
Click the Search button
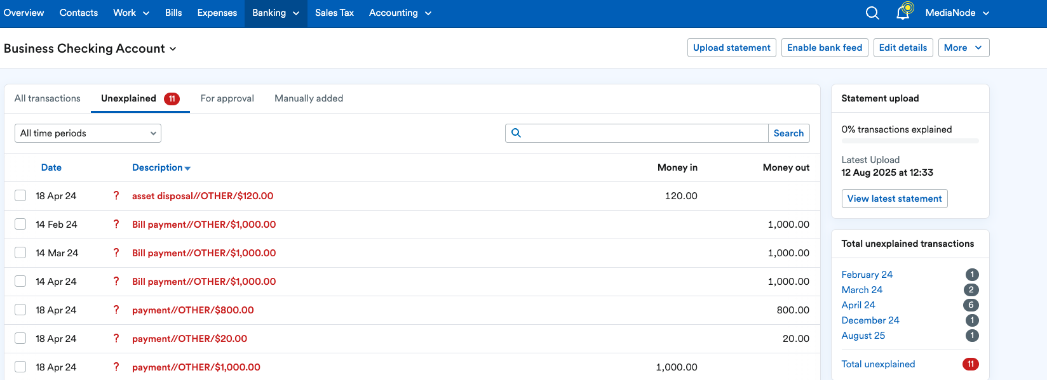pyautogui.click(x=788, y=133)
